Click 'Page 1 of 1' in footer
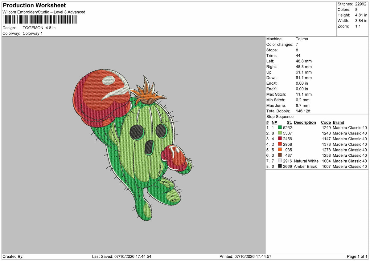370x261 pixels. (x=357, y=256)
